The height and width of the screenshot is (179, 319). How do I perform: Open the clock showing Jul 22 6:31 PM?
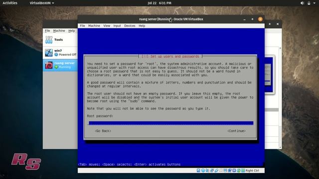point(159,3)
